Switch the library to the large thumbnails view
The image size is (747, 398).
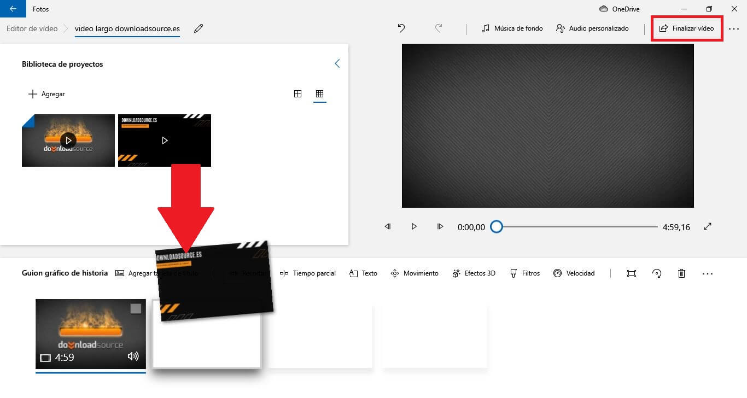(x=297, y=94)
